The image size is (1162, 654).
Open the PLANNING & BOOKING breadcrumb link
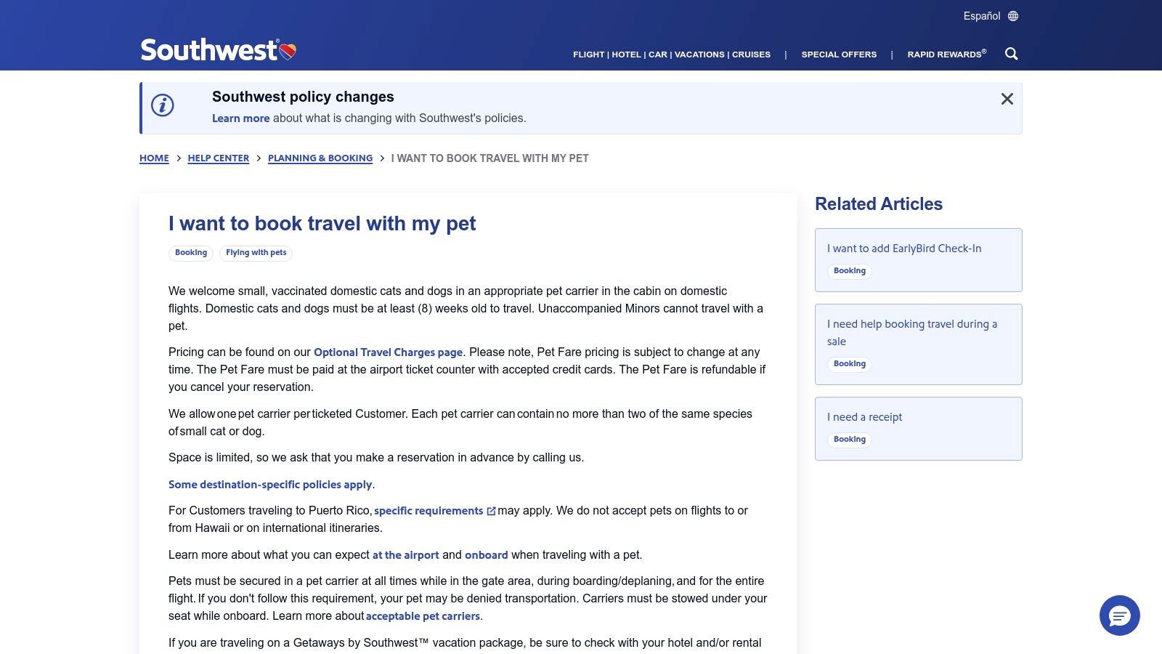click(320, 158)
